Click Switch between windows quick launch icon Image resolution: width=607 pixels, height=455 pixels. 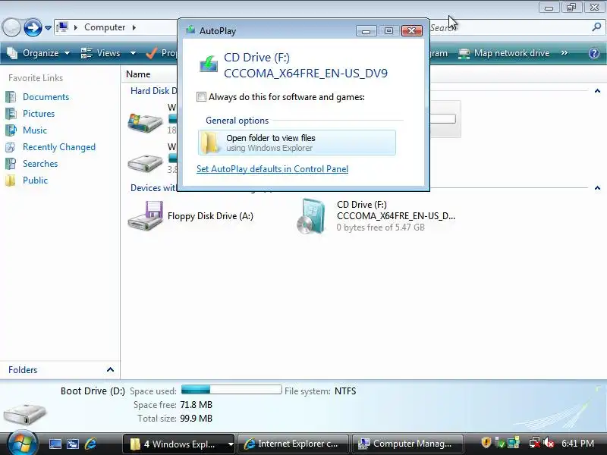(x=72, y=444)
